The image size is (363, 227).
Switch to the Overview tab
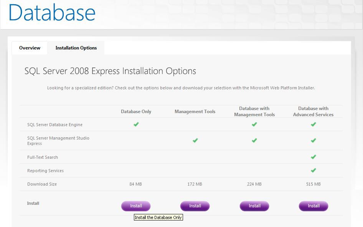[30, 48]
